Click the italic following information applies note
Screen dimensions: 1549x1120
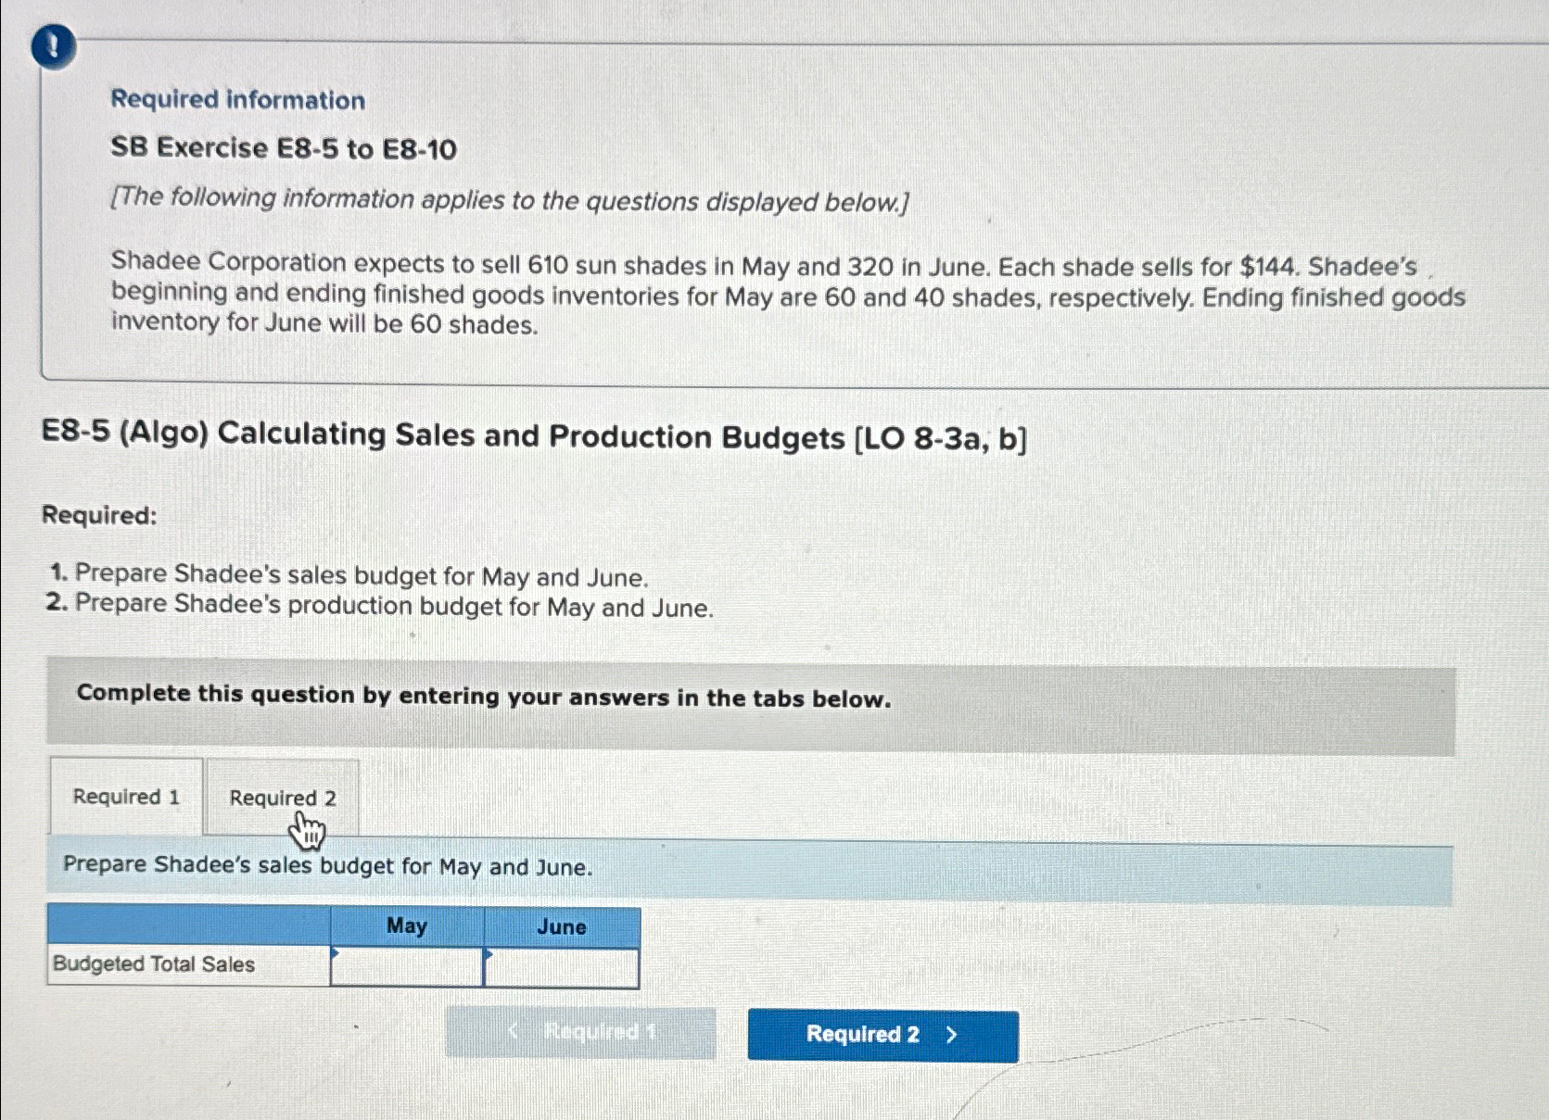click(x=510, y=199)
